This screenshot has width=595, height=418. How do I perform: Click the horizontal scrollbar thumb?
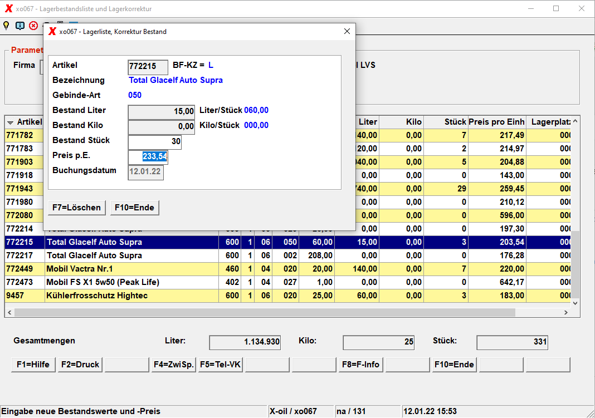pos(265,313)
